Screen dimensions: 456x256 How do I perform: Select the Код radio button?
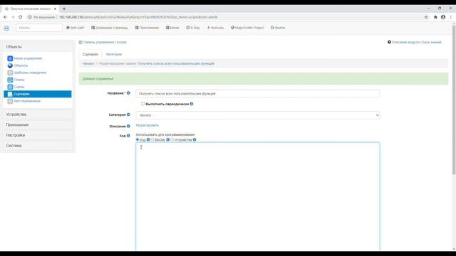[x=138, y=139]
